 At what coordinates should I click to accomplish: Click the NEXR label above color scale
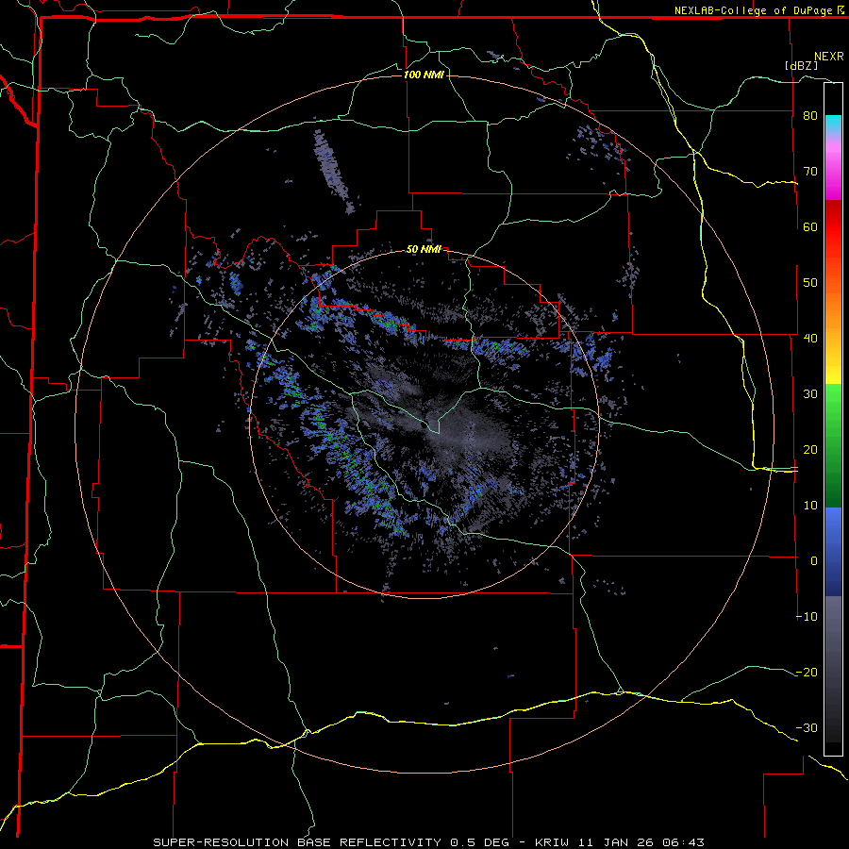pyautogui.click(x=828, y=56)
